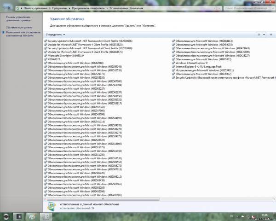Click the icon of the update KB2533552

(x=46, y=78)
